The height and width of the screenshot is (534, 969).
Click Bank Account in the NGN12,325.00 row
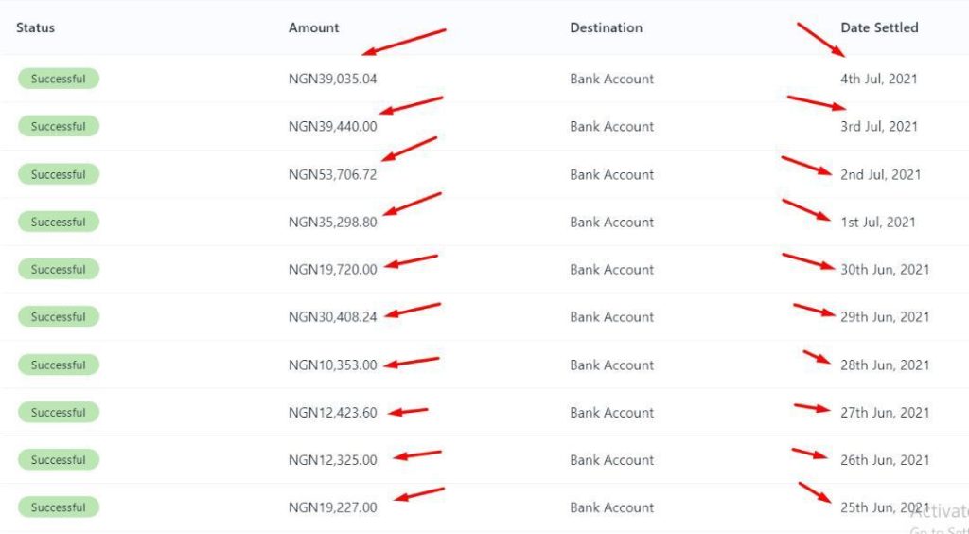pos(611,459)
